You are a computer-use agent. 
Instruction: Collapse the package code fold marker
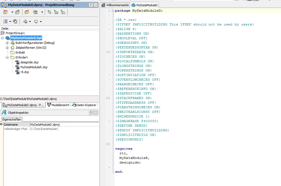point(113,11)
